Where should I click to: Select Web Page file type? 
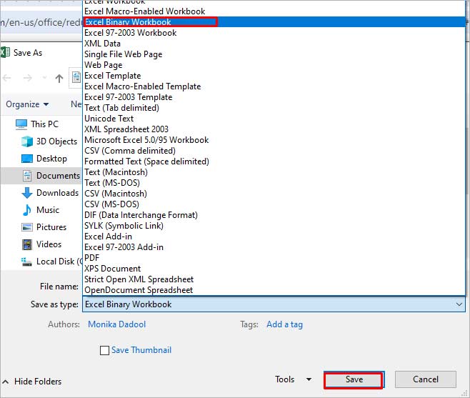click(x=274, y=65)
